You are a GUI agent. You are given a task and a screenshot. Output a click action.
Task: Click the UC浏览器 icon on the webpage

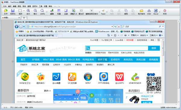point(72,77)
